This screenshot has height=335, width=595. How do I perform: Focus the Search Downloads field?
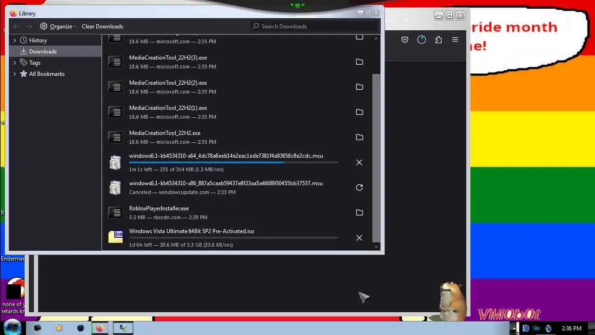tap(314, 27)
